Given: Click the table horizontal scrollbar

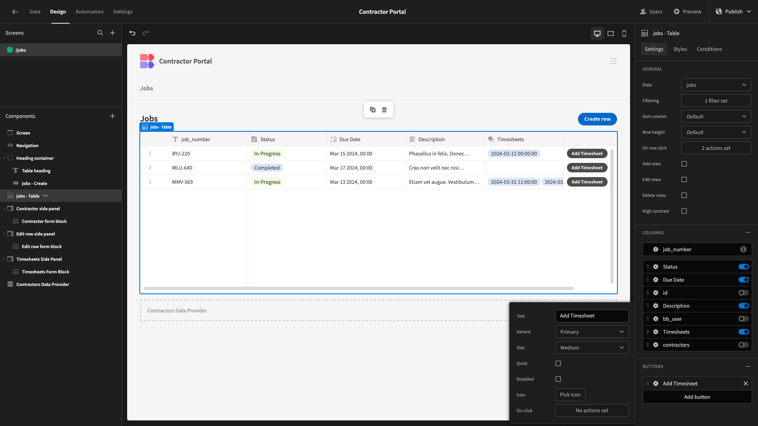Looking at the screenshot, I should pyautogui.click(x=358, y=289).
